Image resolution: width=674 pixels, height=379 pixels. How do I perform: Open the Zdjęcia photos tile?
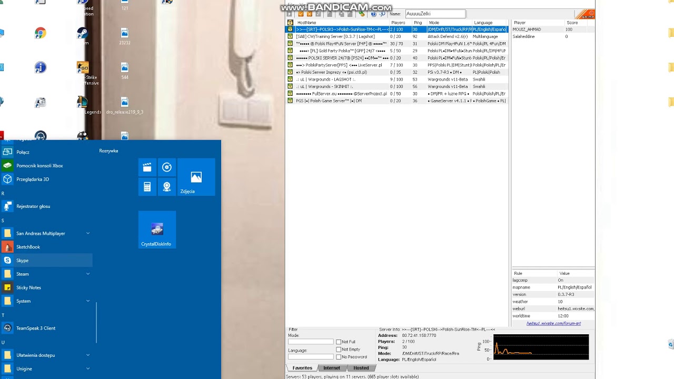click(x=196, y=177)
